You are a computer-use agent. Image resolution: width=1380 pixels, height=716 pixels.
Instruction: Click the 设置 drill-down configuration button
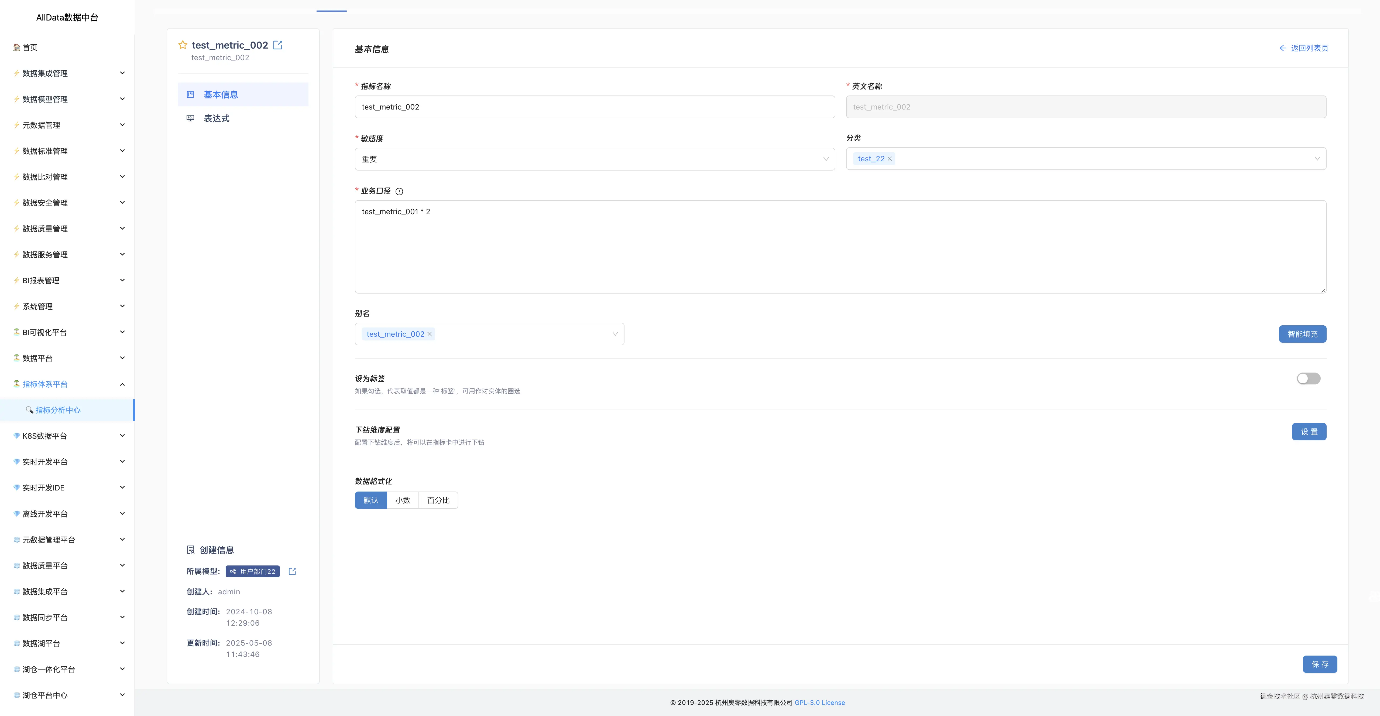(x=1309, y=431)
